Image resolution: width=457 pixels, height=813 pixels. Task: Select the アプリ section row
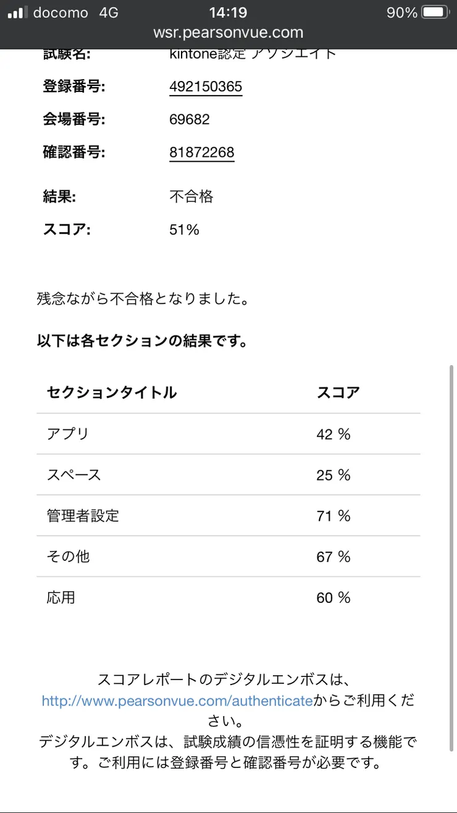pos(228,434)
